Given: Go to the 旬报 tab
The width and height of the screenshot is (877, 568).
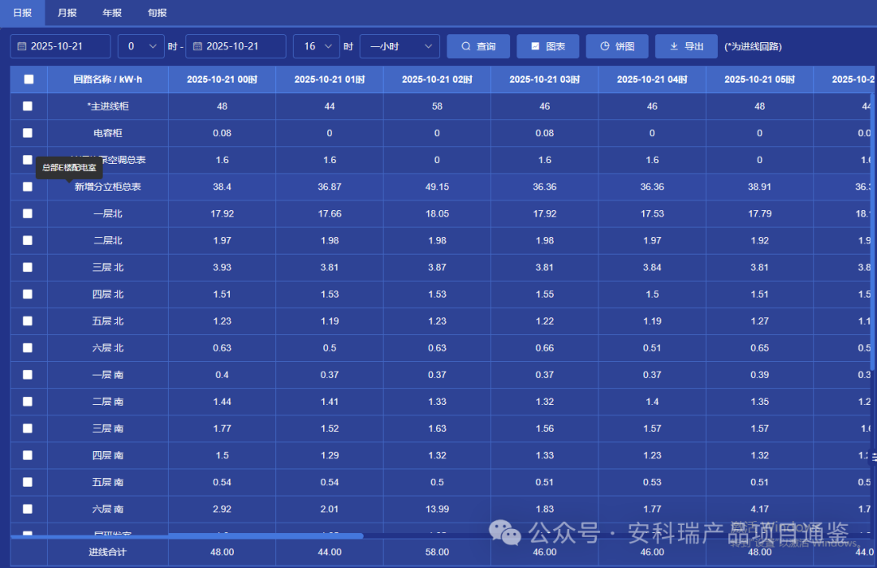Looking at the screenshot, I should coord(158,13).
